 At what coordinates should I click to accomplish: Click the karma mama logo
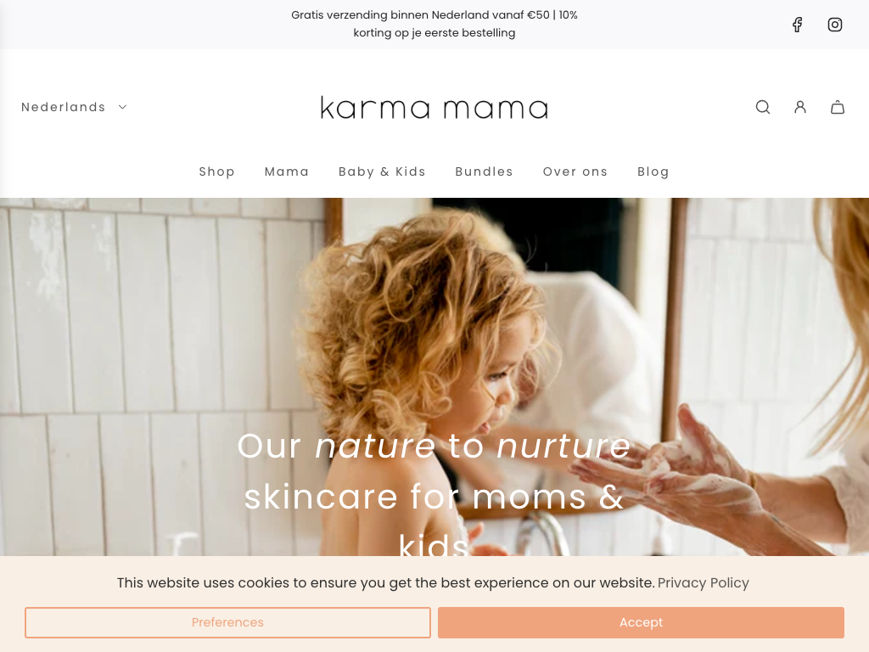click(434, 108)
